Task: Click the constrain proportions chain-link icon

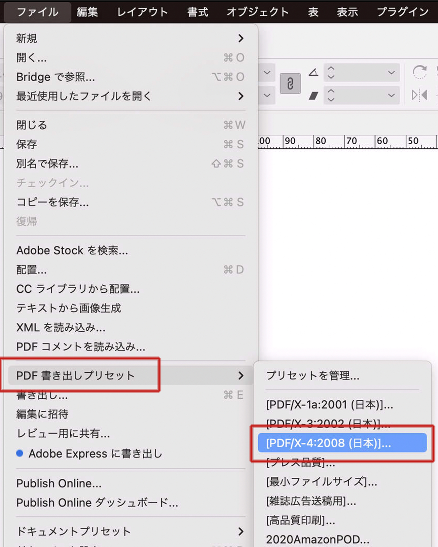Action: pyautogui.click(x=290, y=84)
